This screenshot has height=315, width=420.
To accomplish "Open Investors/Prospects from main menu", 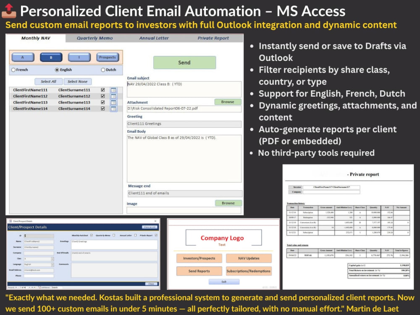I will click(x=199, y=258).
